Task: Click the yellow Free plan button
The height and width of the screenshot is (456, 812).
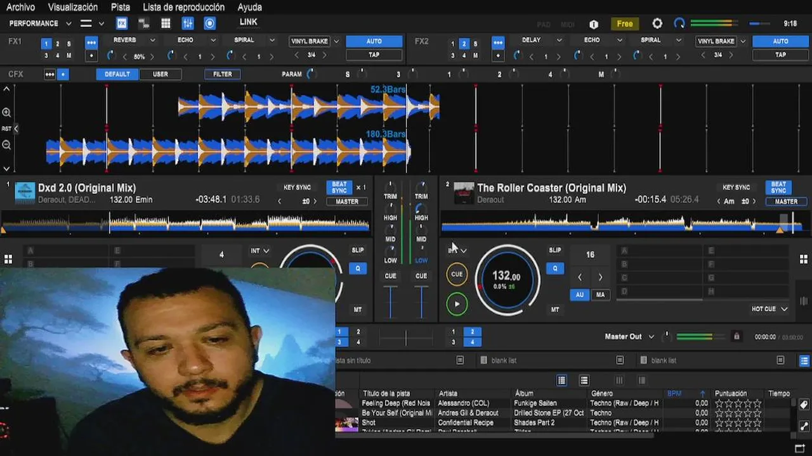Action: tap(625, 23)
